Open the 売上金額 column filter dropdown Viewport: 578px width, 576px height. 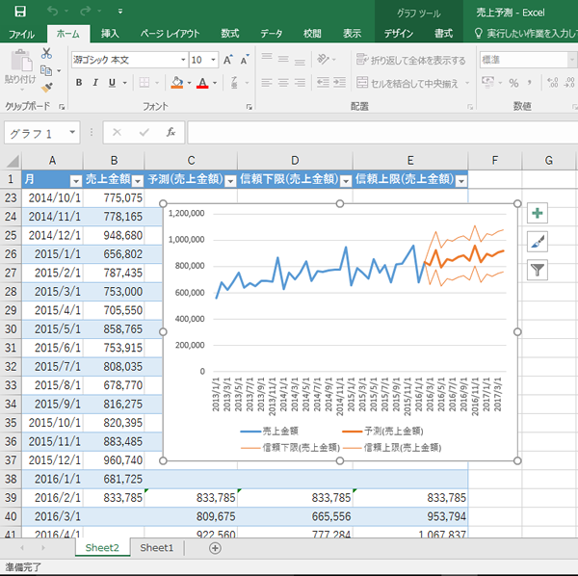coord(138,181)
